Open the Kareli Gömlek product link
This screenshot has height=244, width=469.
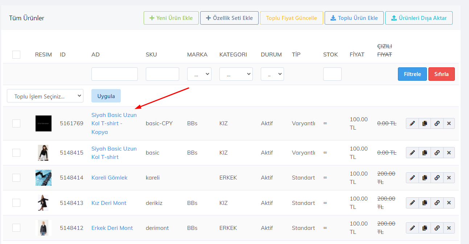(109, 178)
